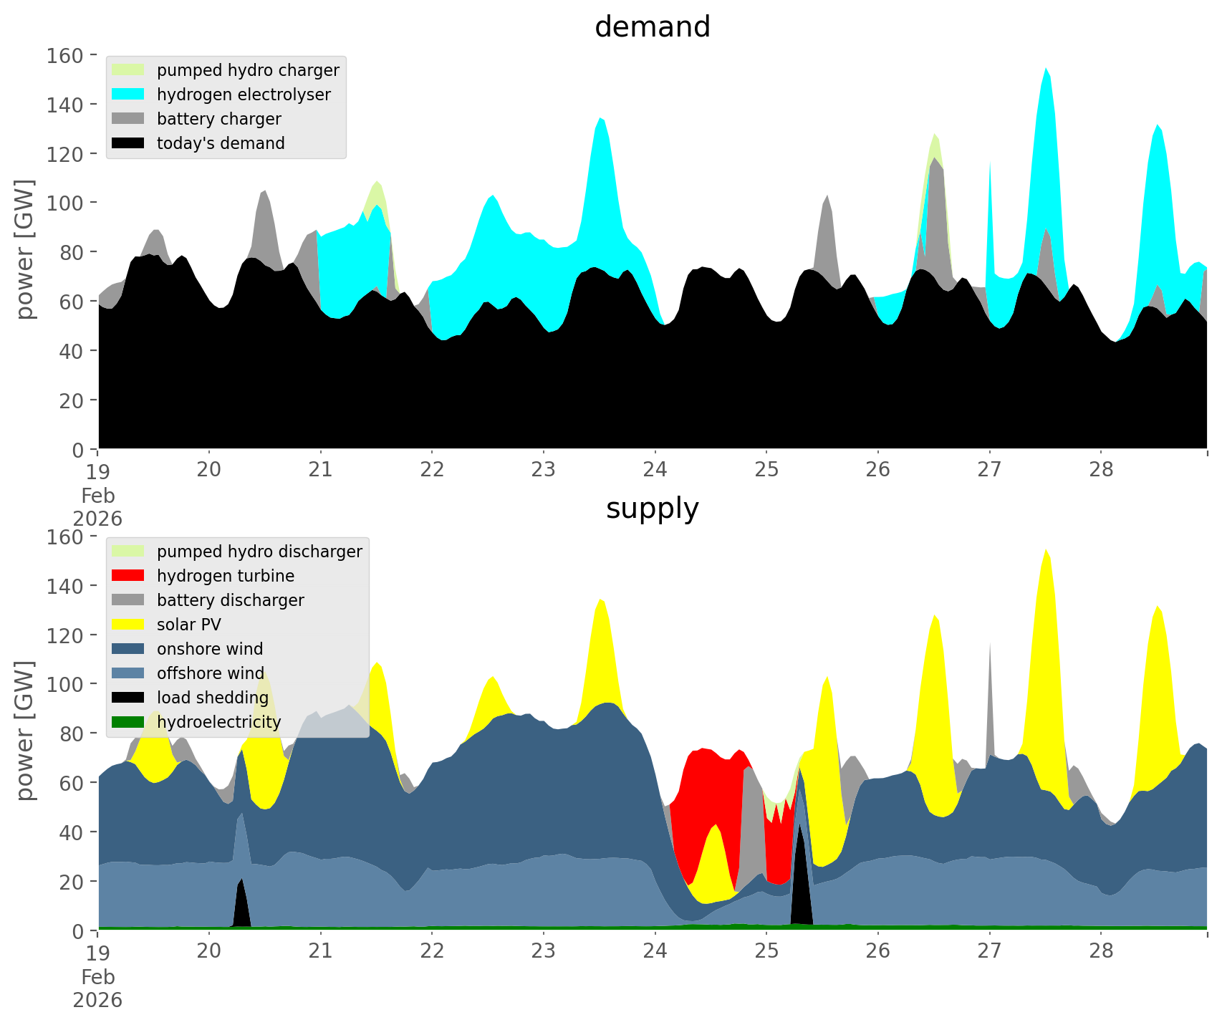Click the green hydroelectricity legend swatch
The width and height of the screenshot is (1222, 1025).
[128, 722]
